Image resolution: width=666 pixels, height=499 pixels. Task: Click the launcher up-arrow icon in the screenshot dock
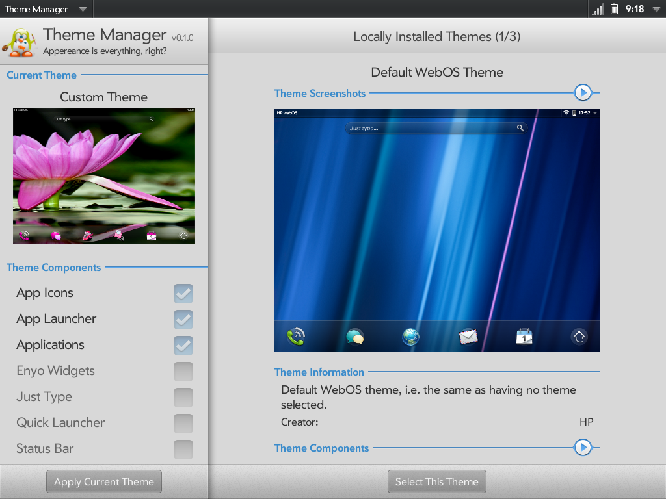pos(579,337)
